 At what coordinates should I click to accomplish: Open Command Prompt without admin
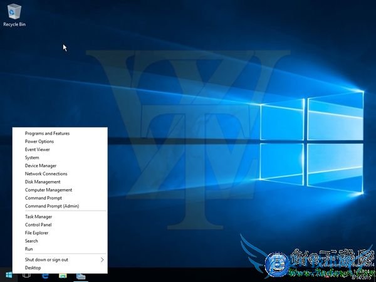pyautogui.click(x=60, y=198)
